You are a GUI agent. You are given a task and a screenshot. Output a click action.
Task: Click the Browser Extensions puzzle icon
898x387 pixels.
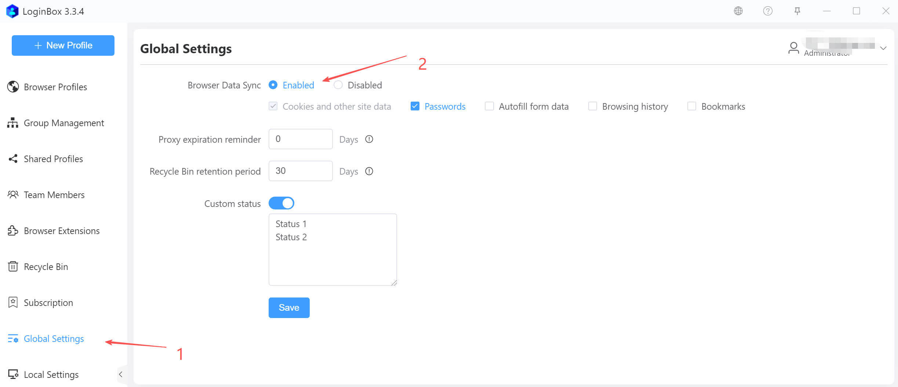click(13, 230)
